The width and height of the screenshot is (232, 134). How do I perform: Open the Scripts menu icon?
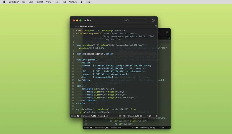click(81, 2)
